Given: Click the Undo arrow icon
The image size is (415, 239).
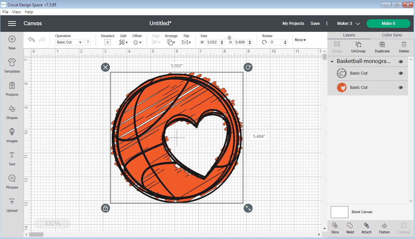Looking at the screenshot, I should click(x=32, y=39).
